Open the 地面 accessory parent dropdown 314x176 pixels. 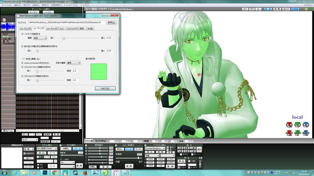click(152, 155)
